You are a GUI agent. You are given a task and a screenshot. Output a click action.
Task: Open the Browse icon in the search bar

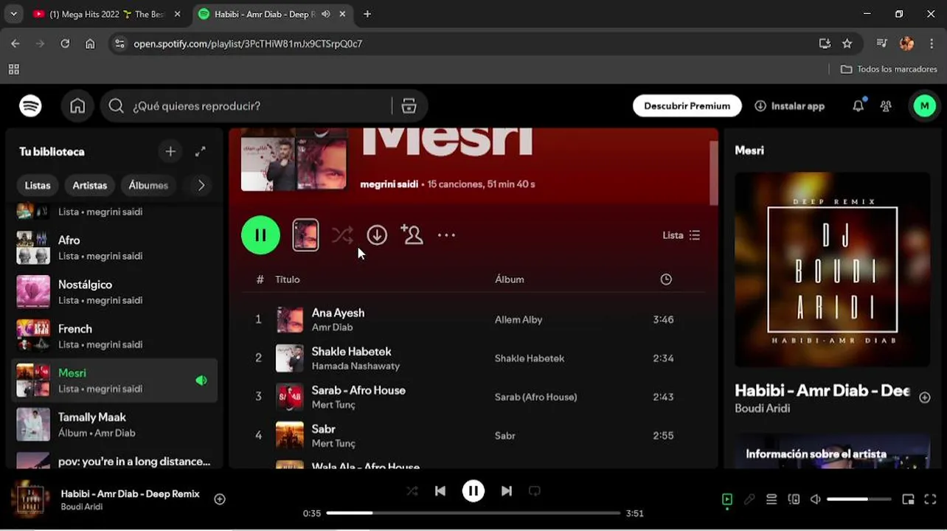pyautogui.click(x=409, y=106)
